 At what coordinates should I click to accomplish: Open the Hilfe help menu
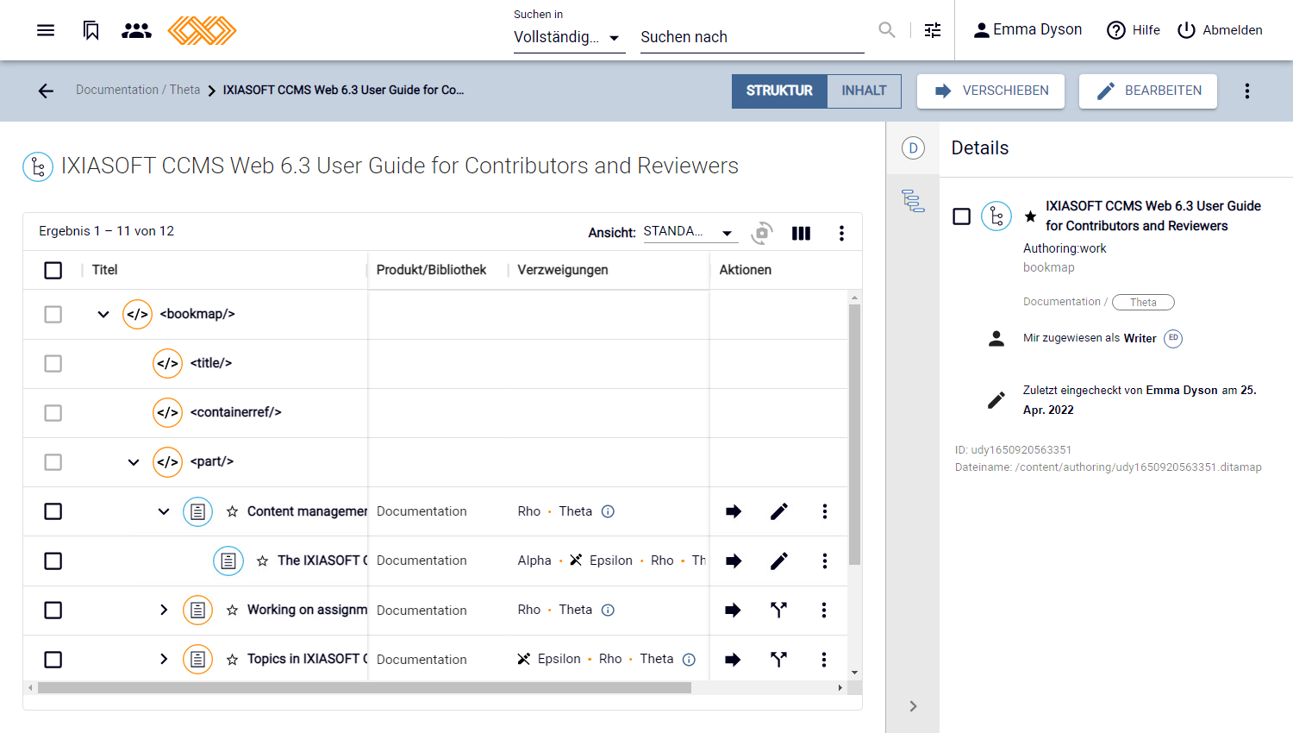1134,30
